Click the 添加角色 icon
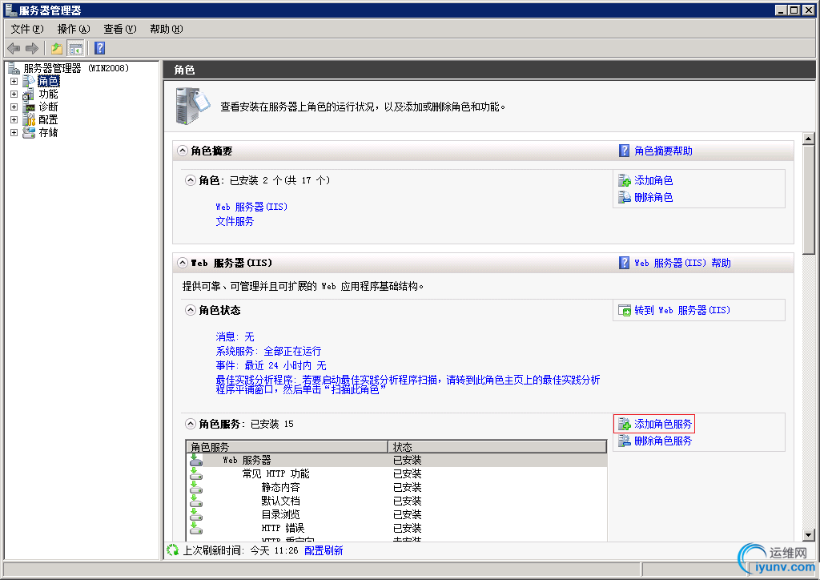Image resolution: width=820 pixels, height=580 pixels. point(625,180)
